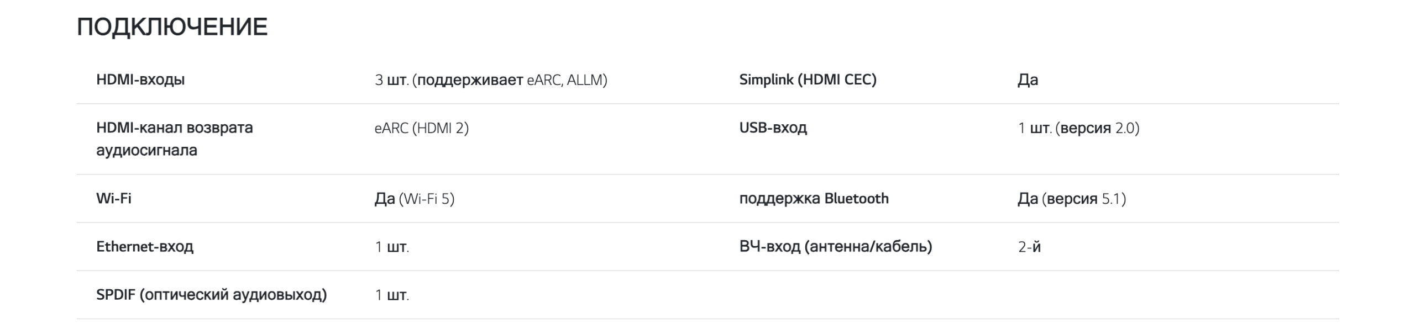The width and height of the screenshot is (1415, 334).
Task: Click the SPDIF (оптический аудиовыход) label
Action: click(x=211, y=295)
